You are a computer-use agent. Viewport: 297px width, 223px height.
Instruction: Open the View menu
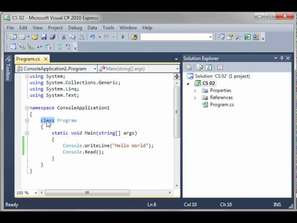point(38,28)
